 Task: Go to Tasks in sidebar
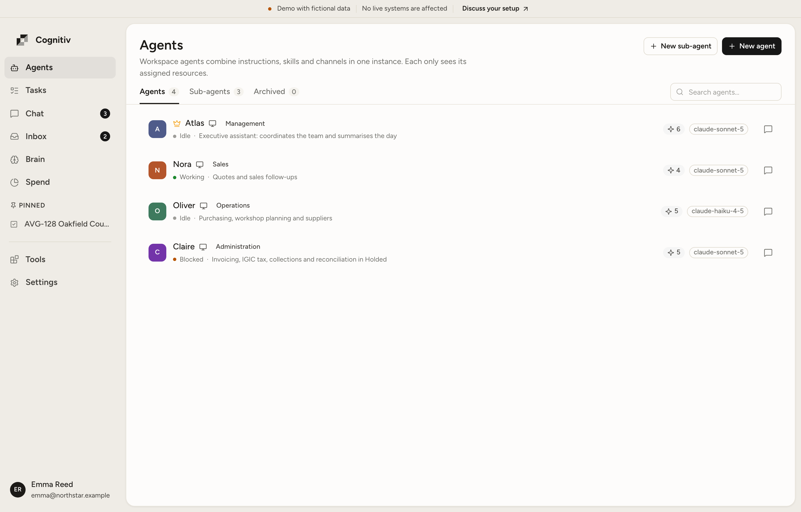click(60, 90)
